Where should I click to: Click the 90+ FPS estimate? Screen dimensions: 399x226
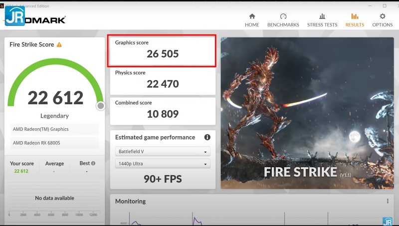coord(163,179)
